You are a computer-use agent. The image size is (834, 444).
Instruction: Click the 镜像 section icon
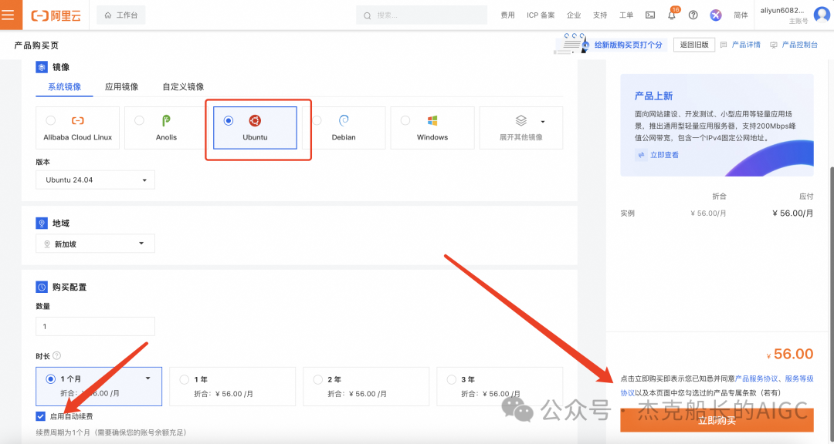[42, 67]
